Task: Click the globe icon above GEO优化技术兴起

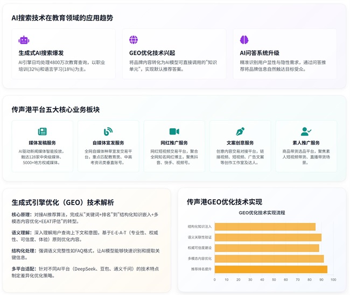Action: (x=134, y=40)
